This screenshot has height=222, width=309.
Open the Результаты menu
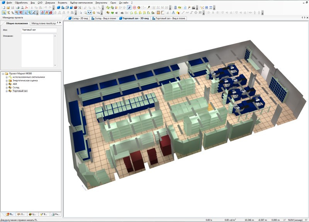101,3
